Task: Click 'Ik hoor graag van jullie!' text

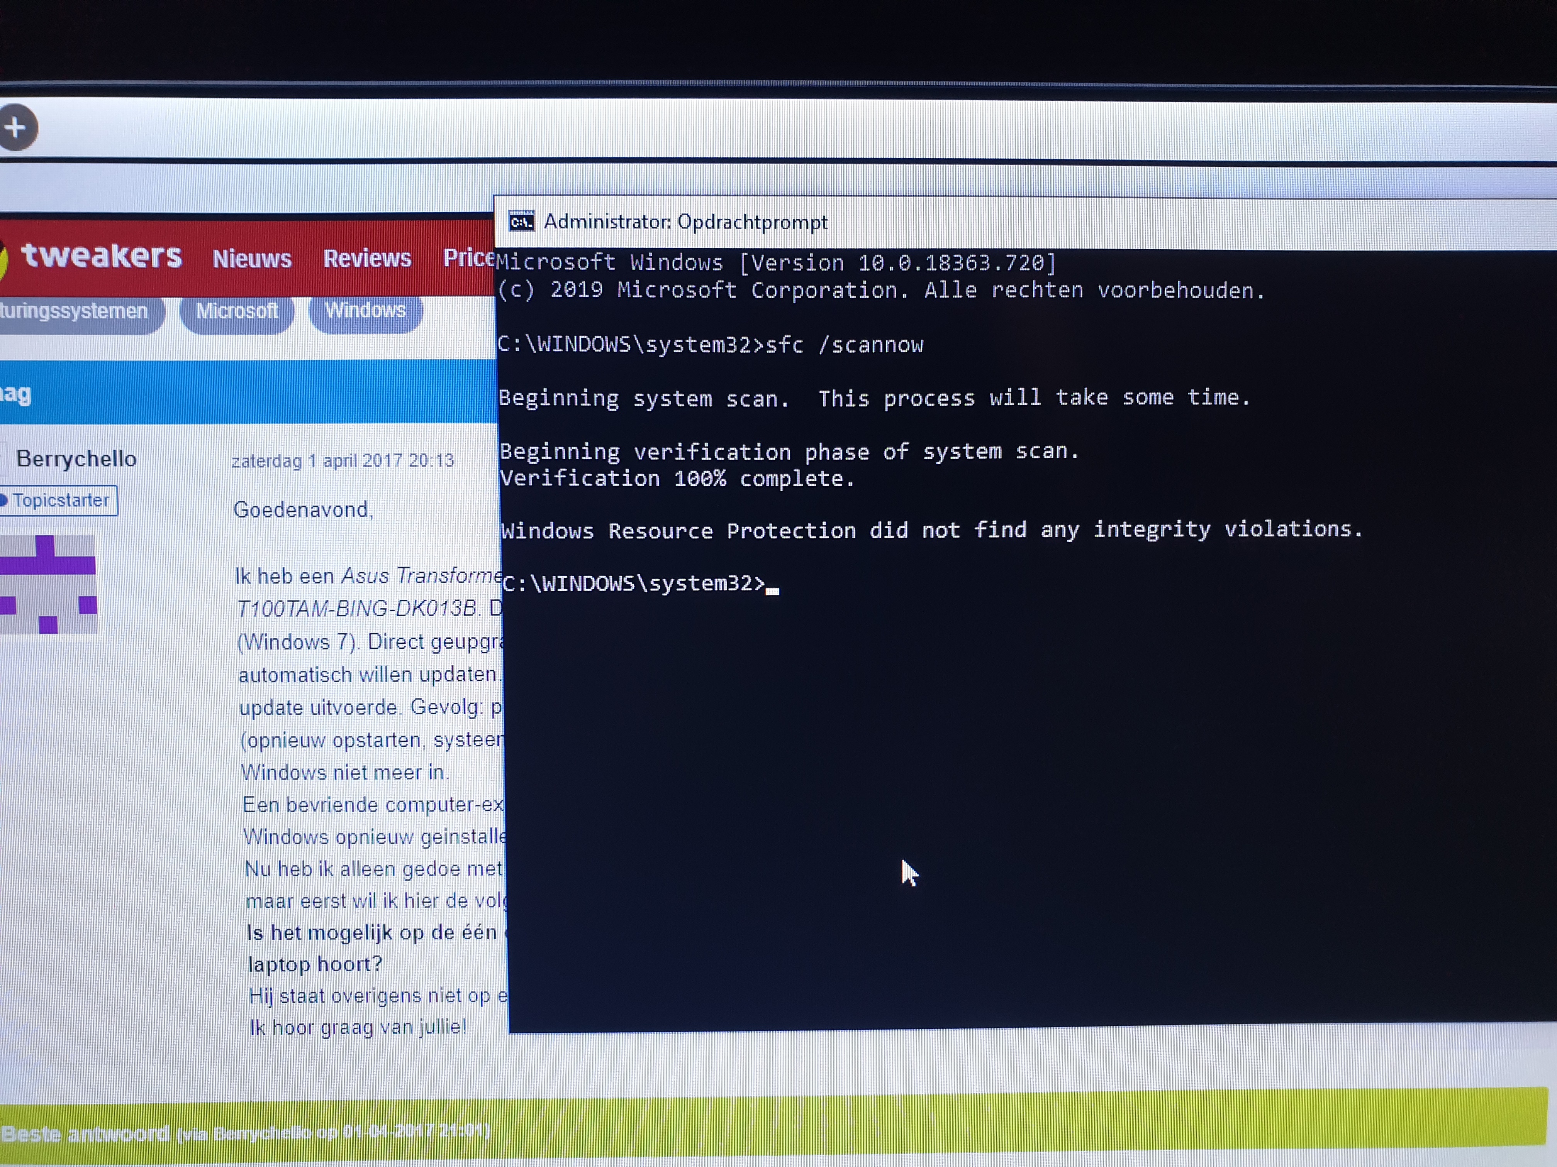Action: point(358,1027)
